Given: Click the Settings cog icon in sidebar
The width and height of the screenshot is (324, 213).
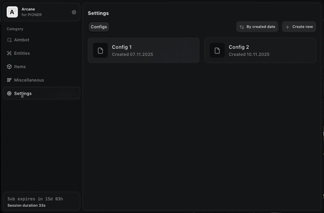Looking at the screenshot, I should tap(9, 93).
